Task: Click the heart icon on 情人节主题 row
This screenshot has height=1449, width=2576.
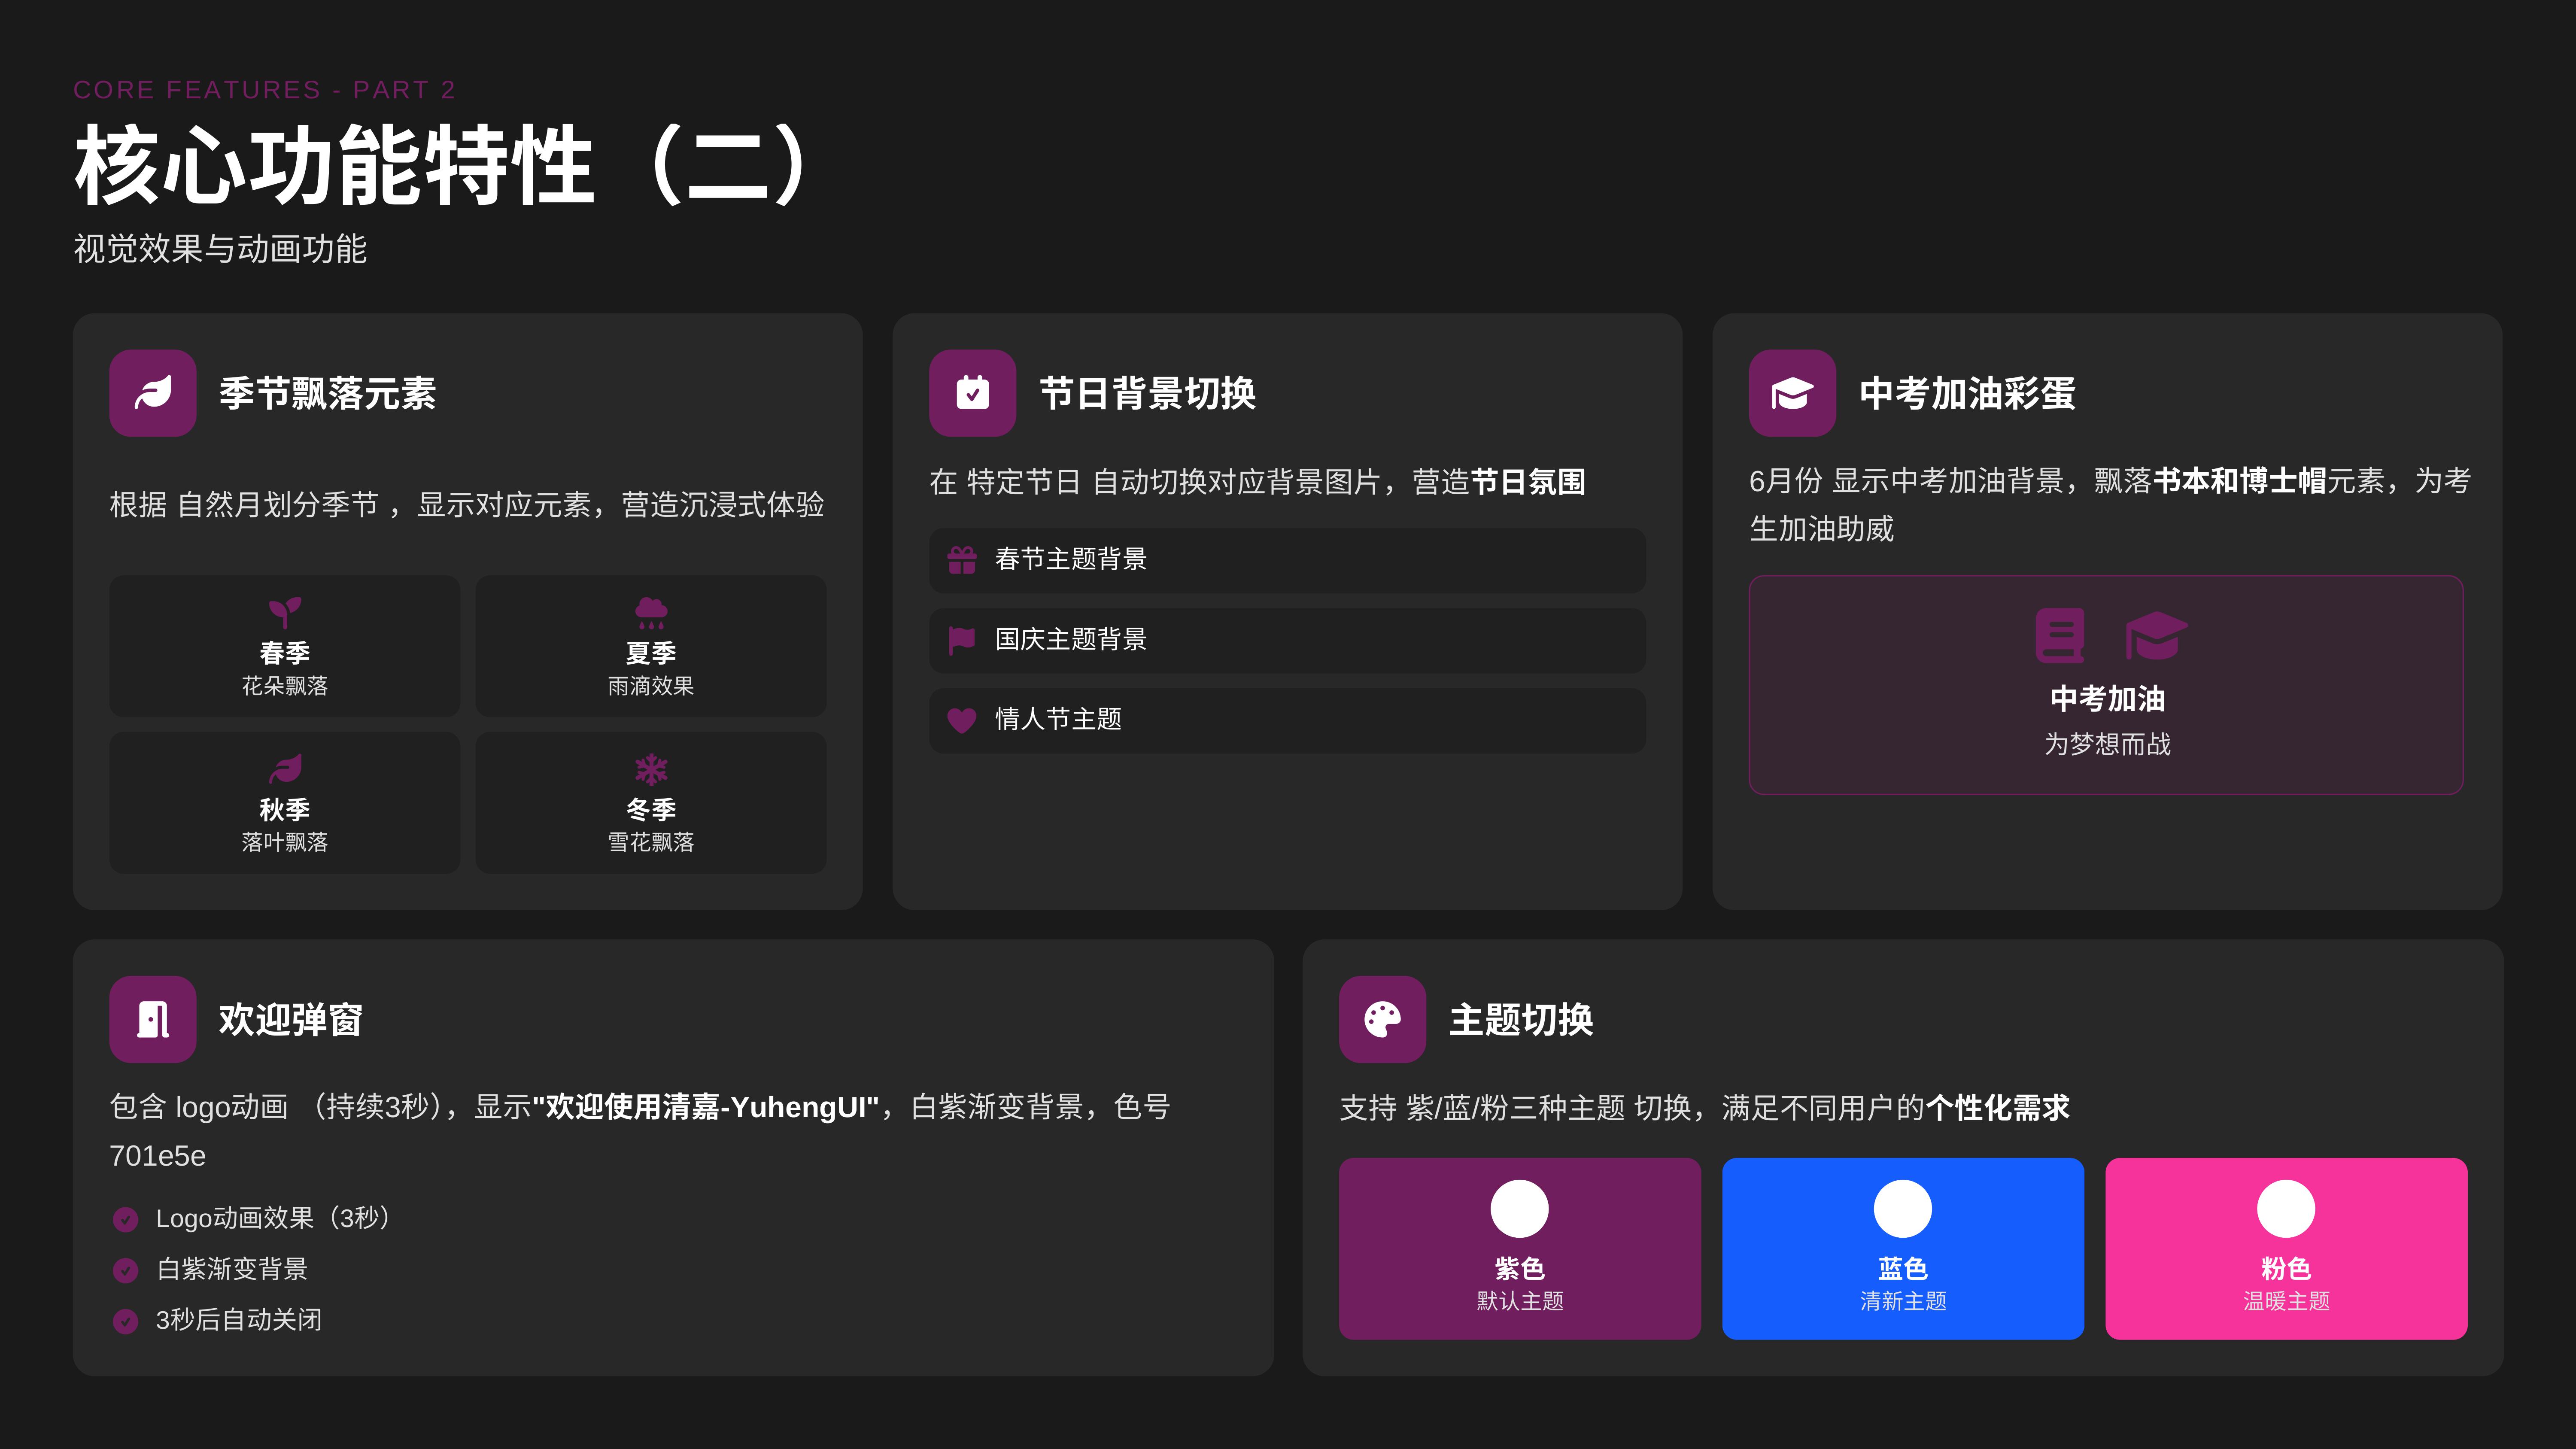Action: point(962,720)
